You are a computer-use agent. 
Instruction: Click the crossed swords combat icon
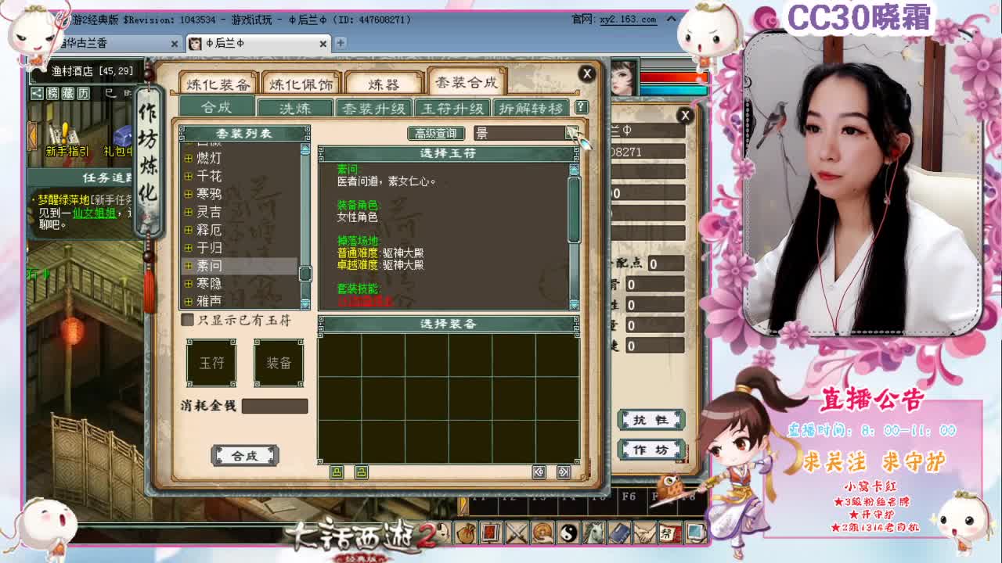click(515, 534)
